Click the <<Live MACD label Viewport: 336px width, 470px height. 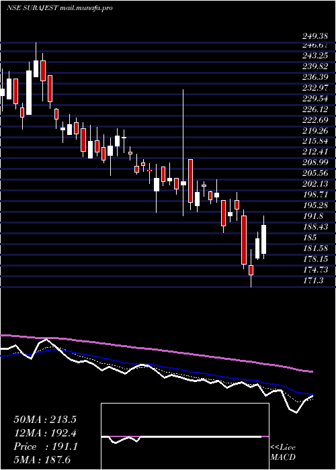[283, 453]
